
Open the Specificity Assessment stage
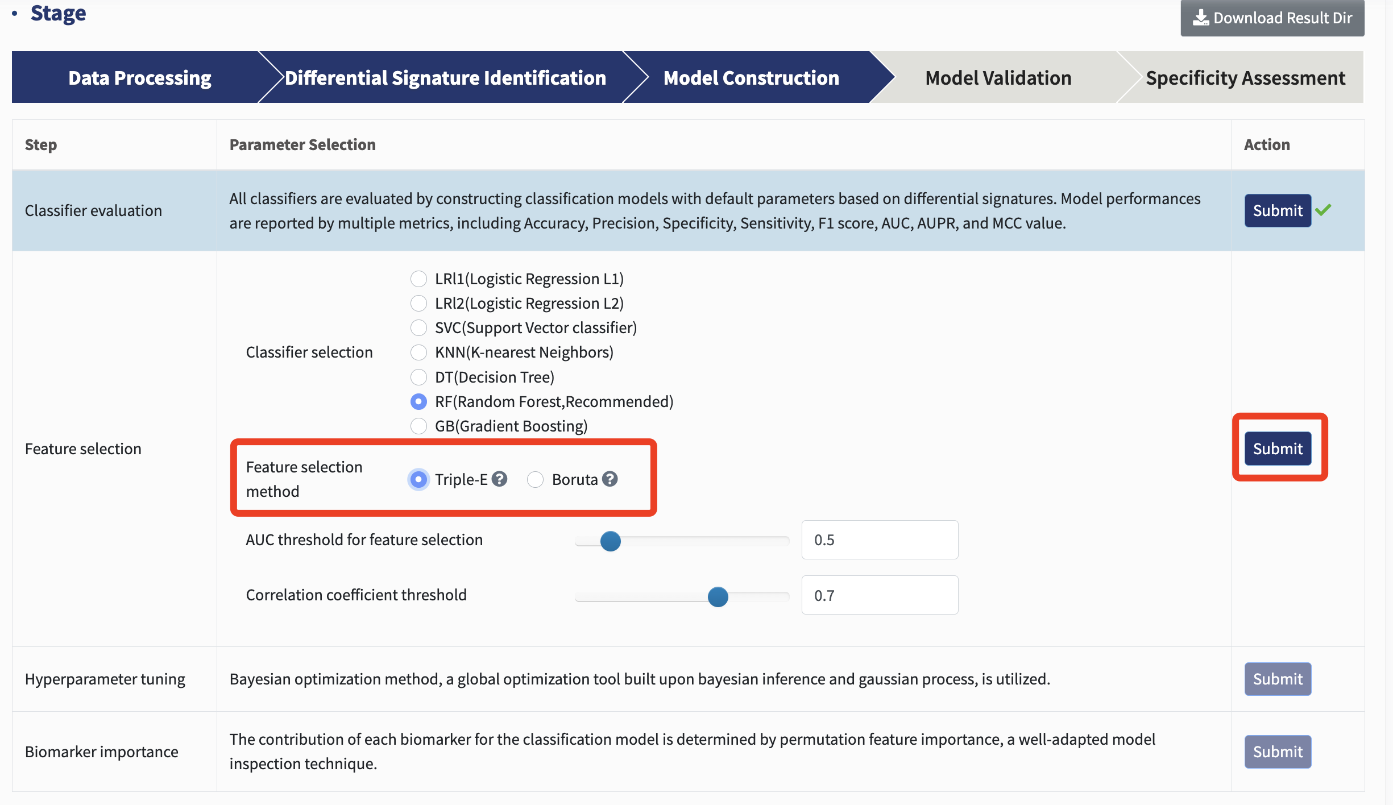pos(1245,77)
